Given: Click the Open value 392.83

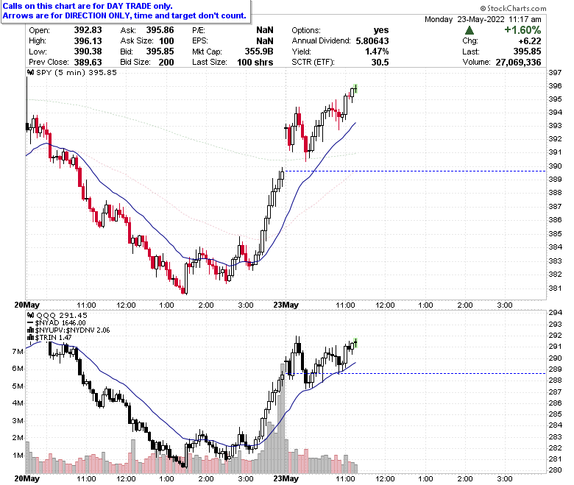Looking at the screenshot, I should tap(88, 30).
